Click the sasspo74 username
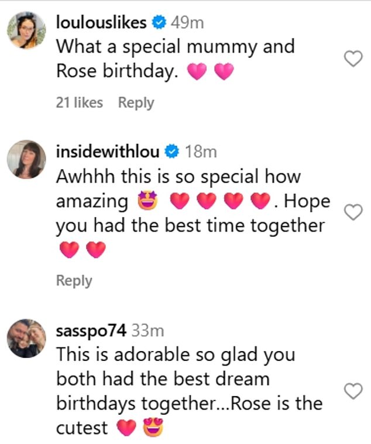 click(91, 331)
